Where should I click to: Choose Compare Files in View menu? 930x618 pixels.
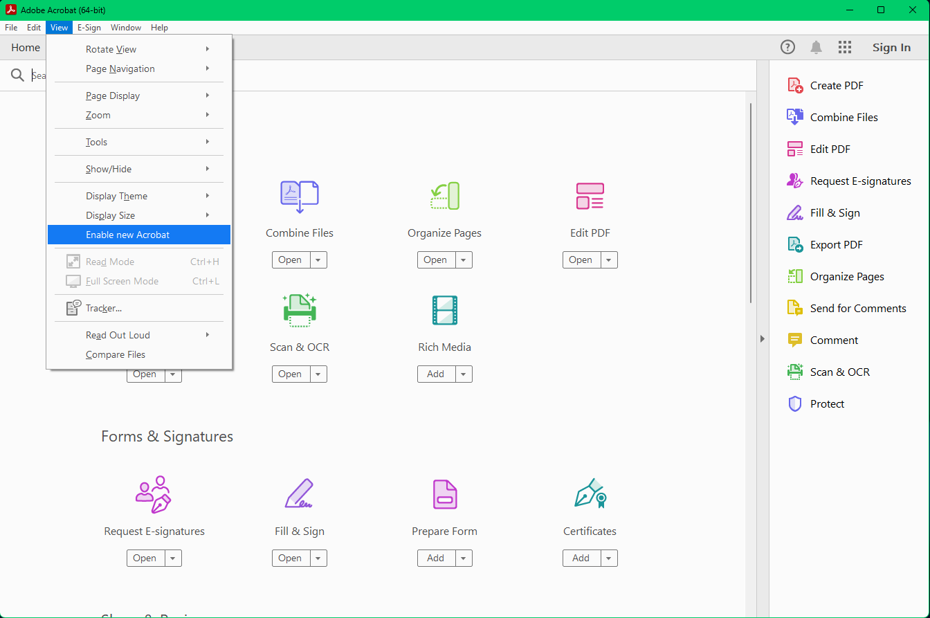[x=139, y=354]
